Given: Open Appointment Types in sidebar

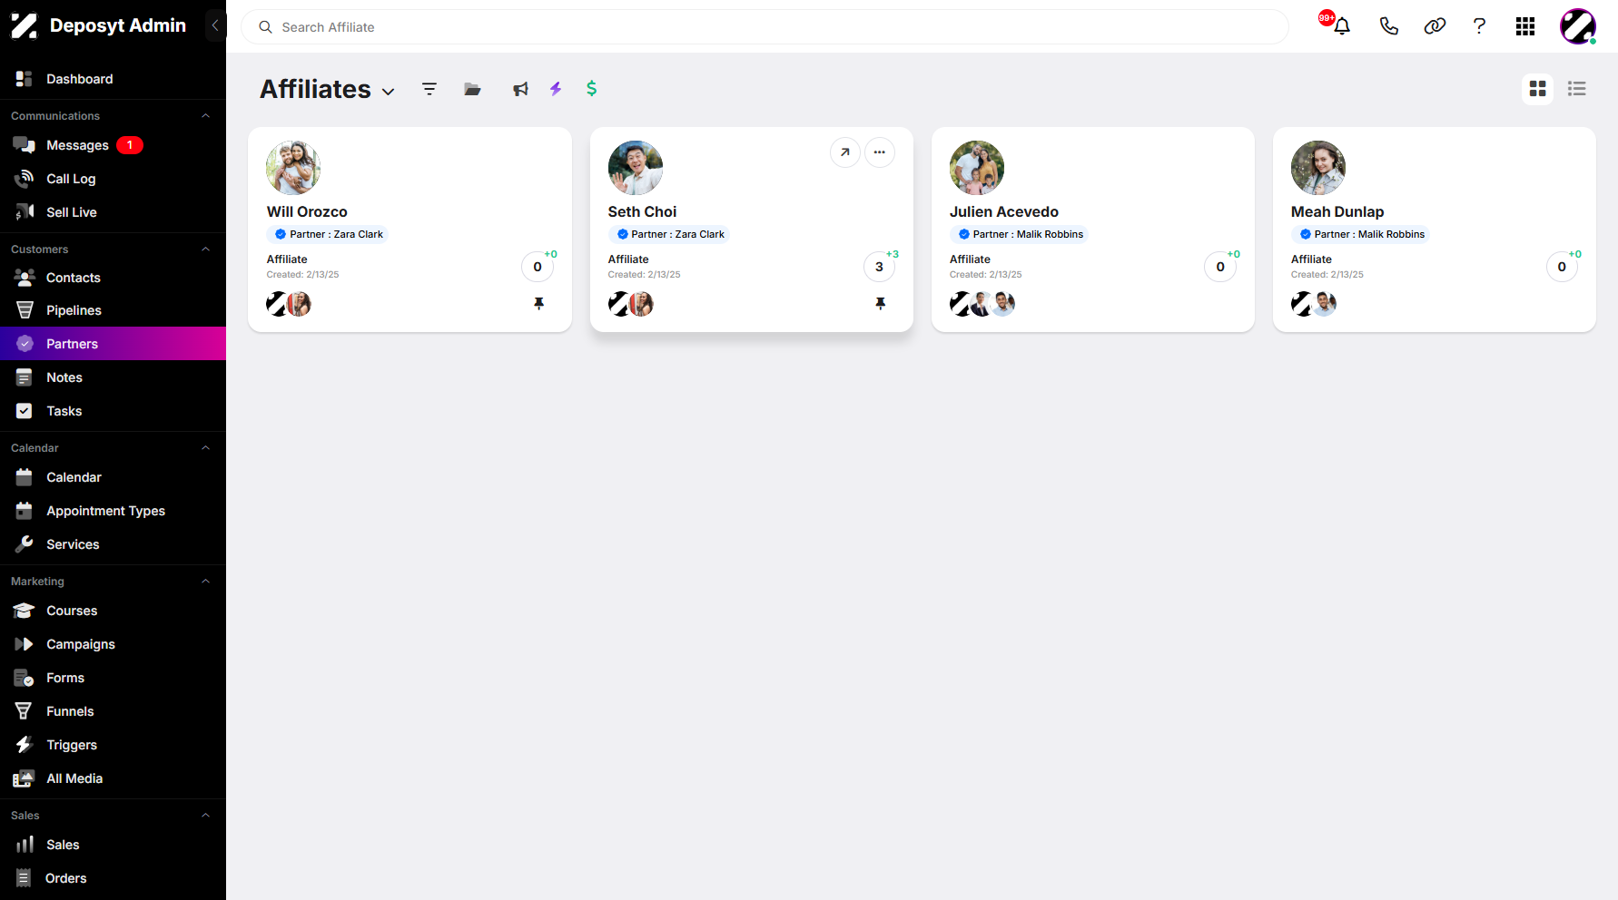Looking at the screenshot, I should 113,511.
